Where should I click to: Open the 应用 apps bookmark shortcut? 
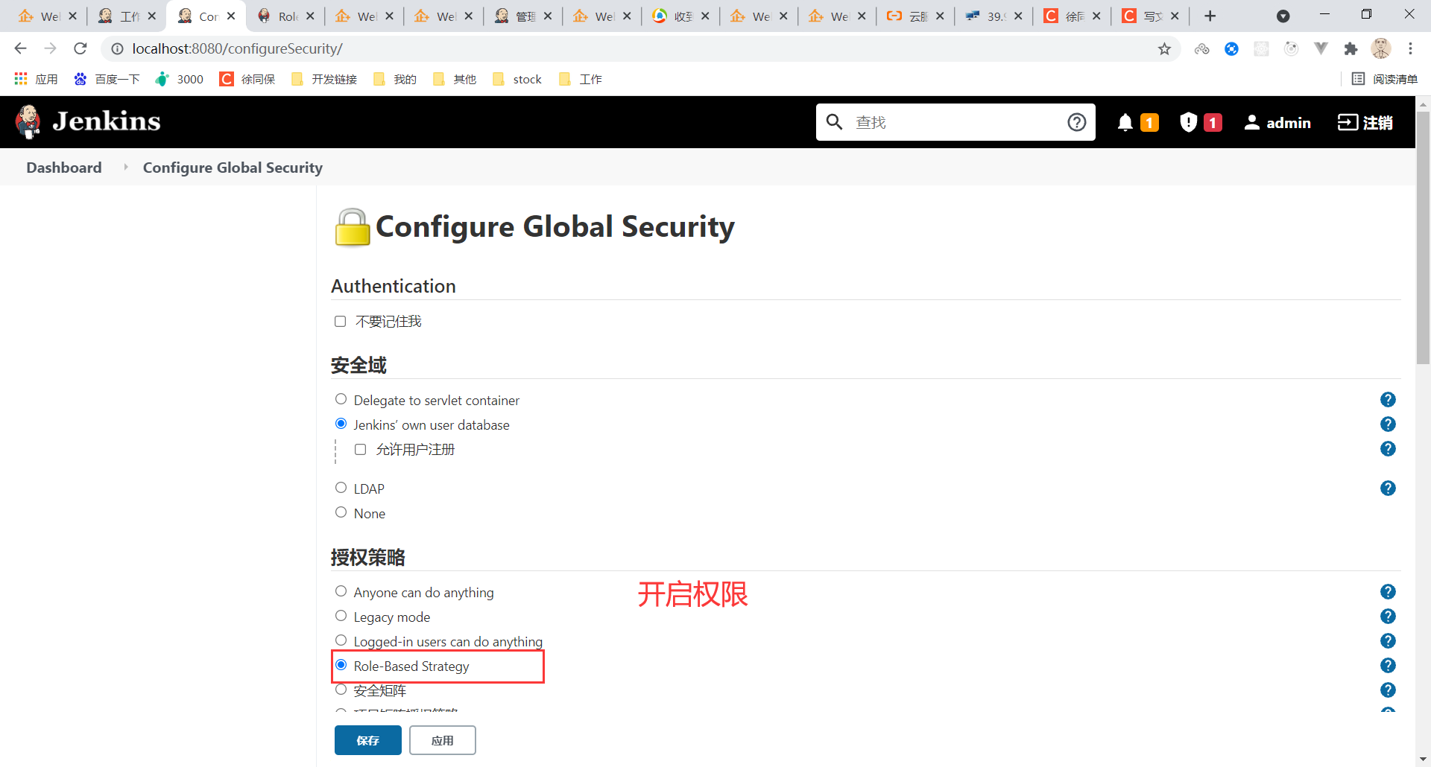coord(36,79)
